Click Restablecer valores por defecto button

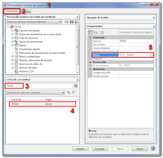[136, 33]
